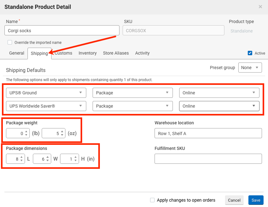Close the Standalone Product Detail dialog
The height and width of the screenshot is (207, 268).
(x=260, y=7)
